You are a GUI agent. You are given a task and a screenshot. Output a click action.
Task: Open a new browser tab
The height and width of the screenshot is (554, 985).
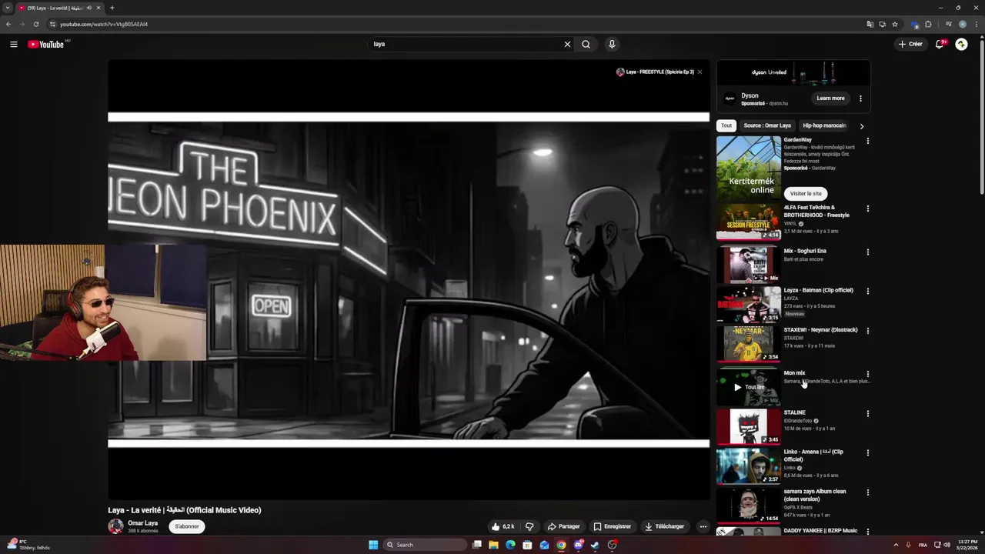pyautogui.click(x=112, y=8)
